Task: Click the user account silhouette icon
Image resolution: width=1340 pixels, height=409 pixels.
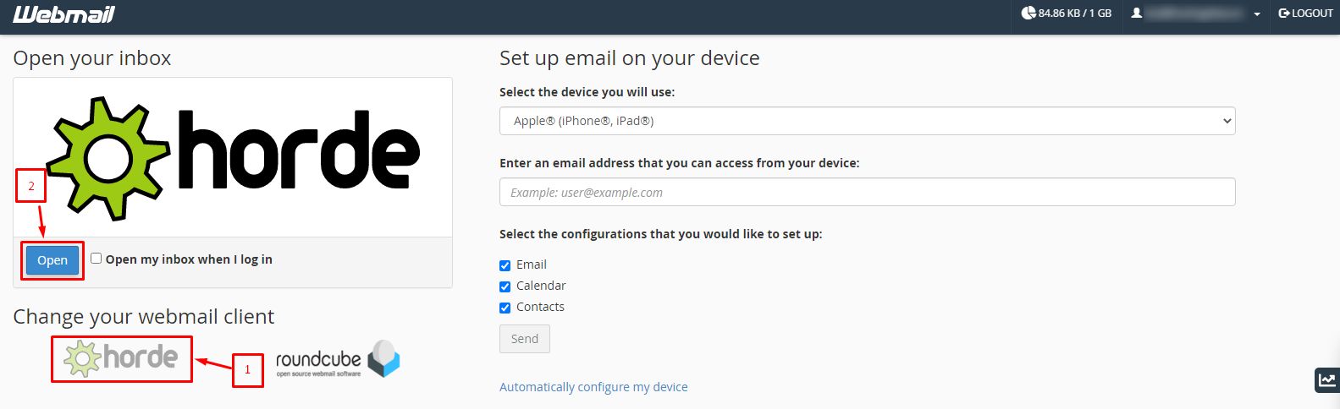Action: point(1137,13)
